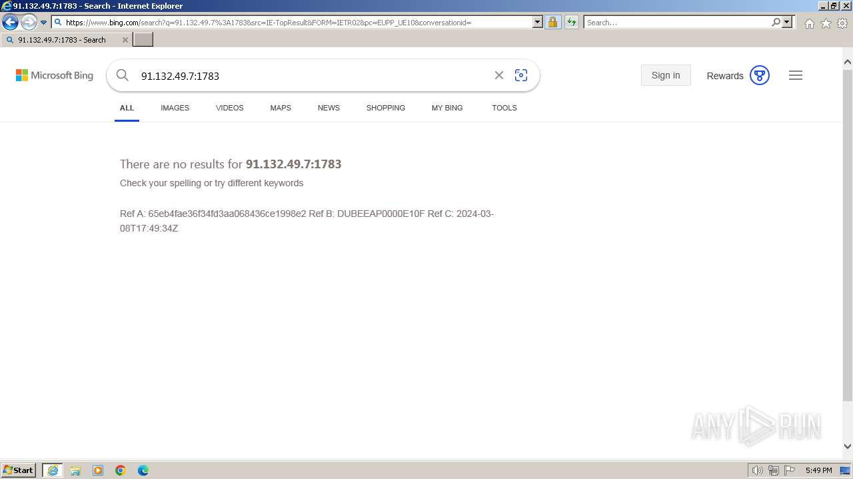Click the Bing search magnifier icon
853x479 pixels.
(x=123, y=75)
